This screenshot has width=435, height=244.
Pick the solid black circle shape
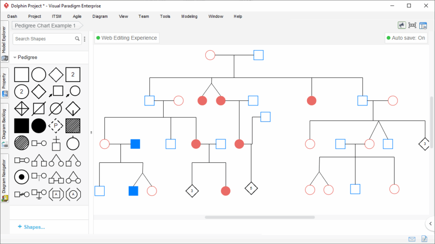(x=39, y=126)
